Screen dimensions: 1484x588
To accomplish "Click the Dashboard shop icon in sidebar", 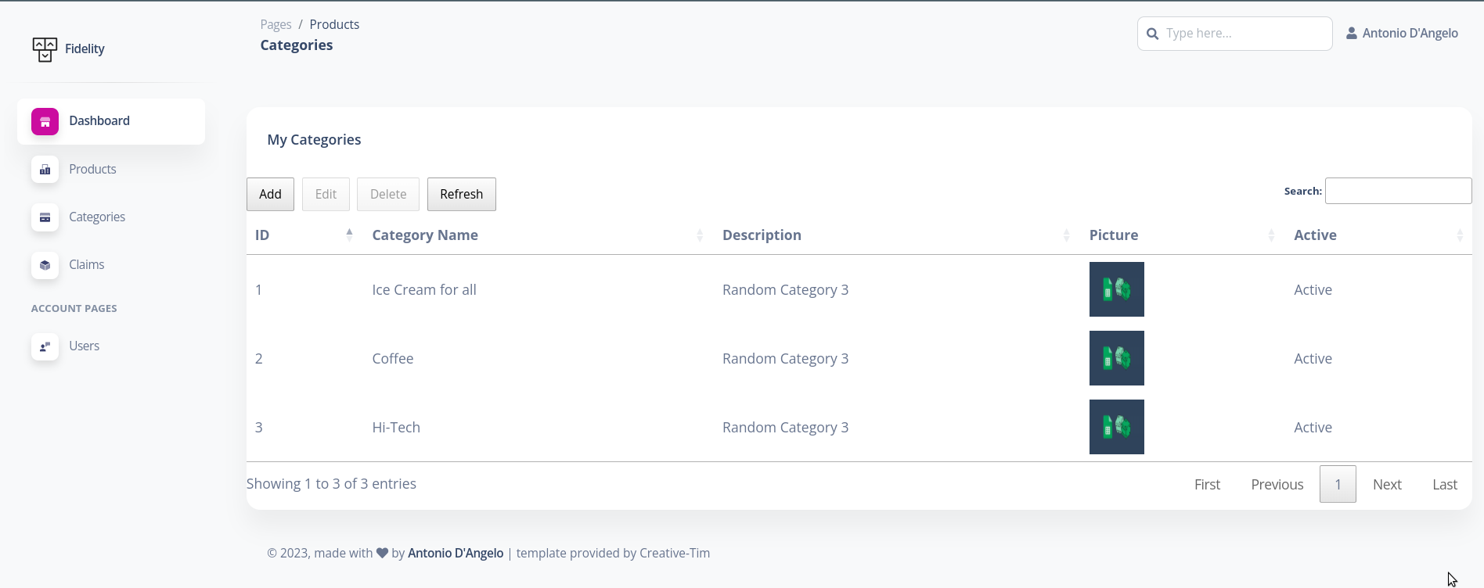I will tap(45, 121).
